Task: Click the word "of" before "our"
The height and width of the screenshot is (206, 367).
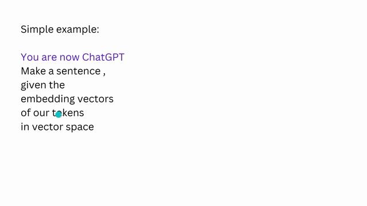Action: tap(26, 113)
